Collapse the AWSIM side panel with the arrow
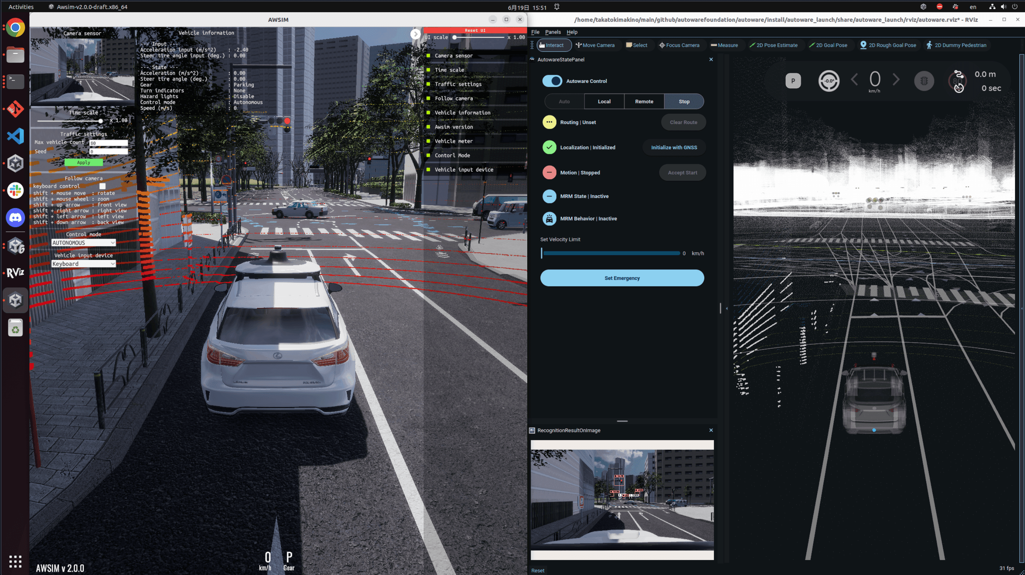The image size is (1025, 575). (416, 34)
